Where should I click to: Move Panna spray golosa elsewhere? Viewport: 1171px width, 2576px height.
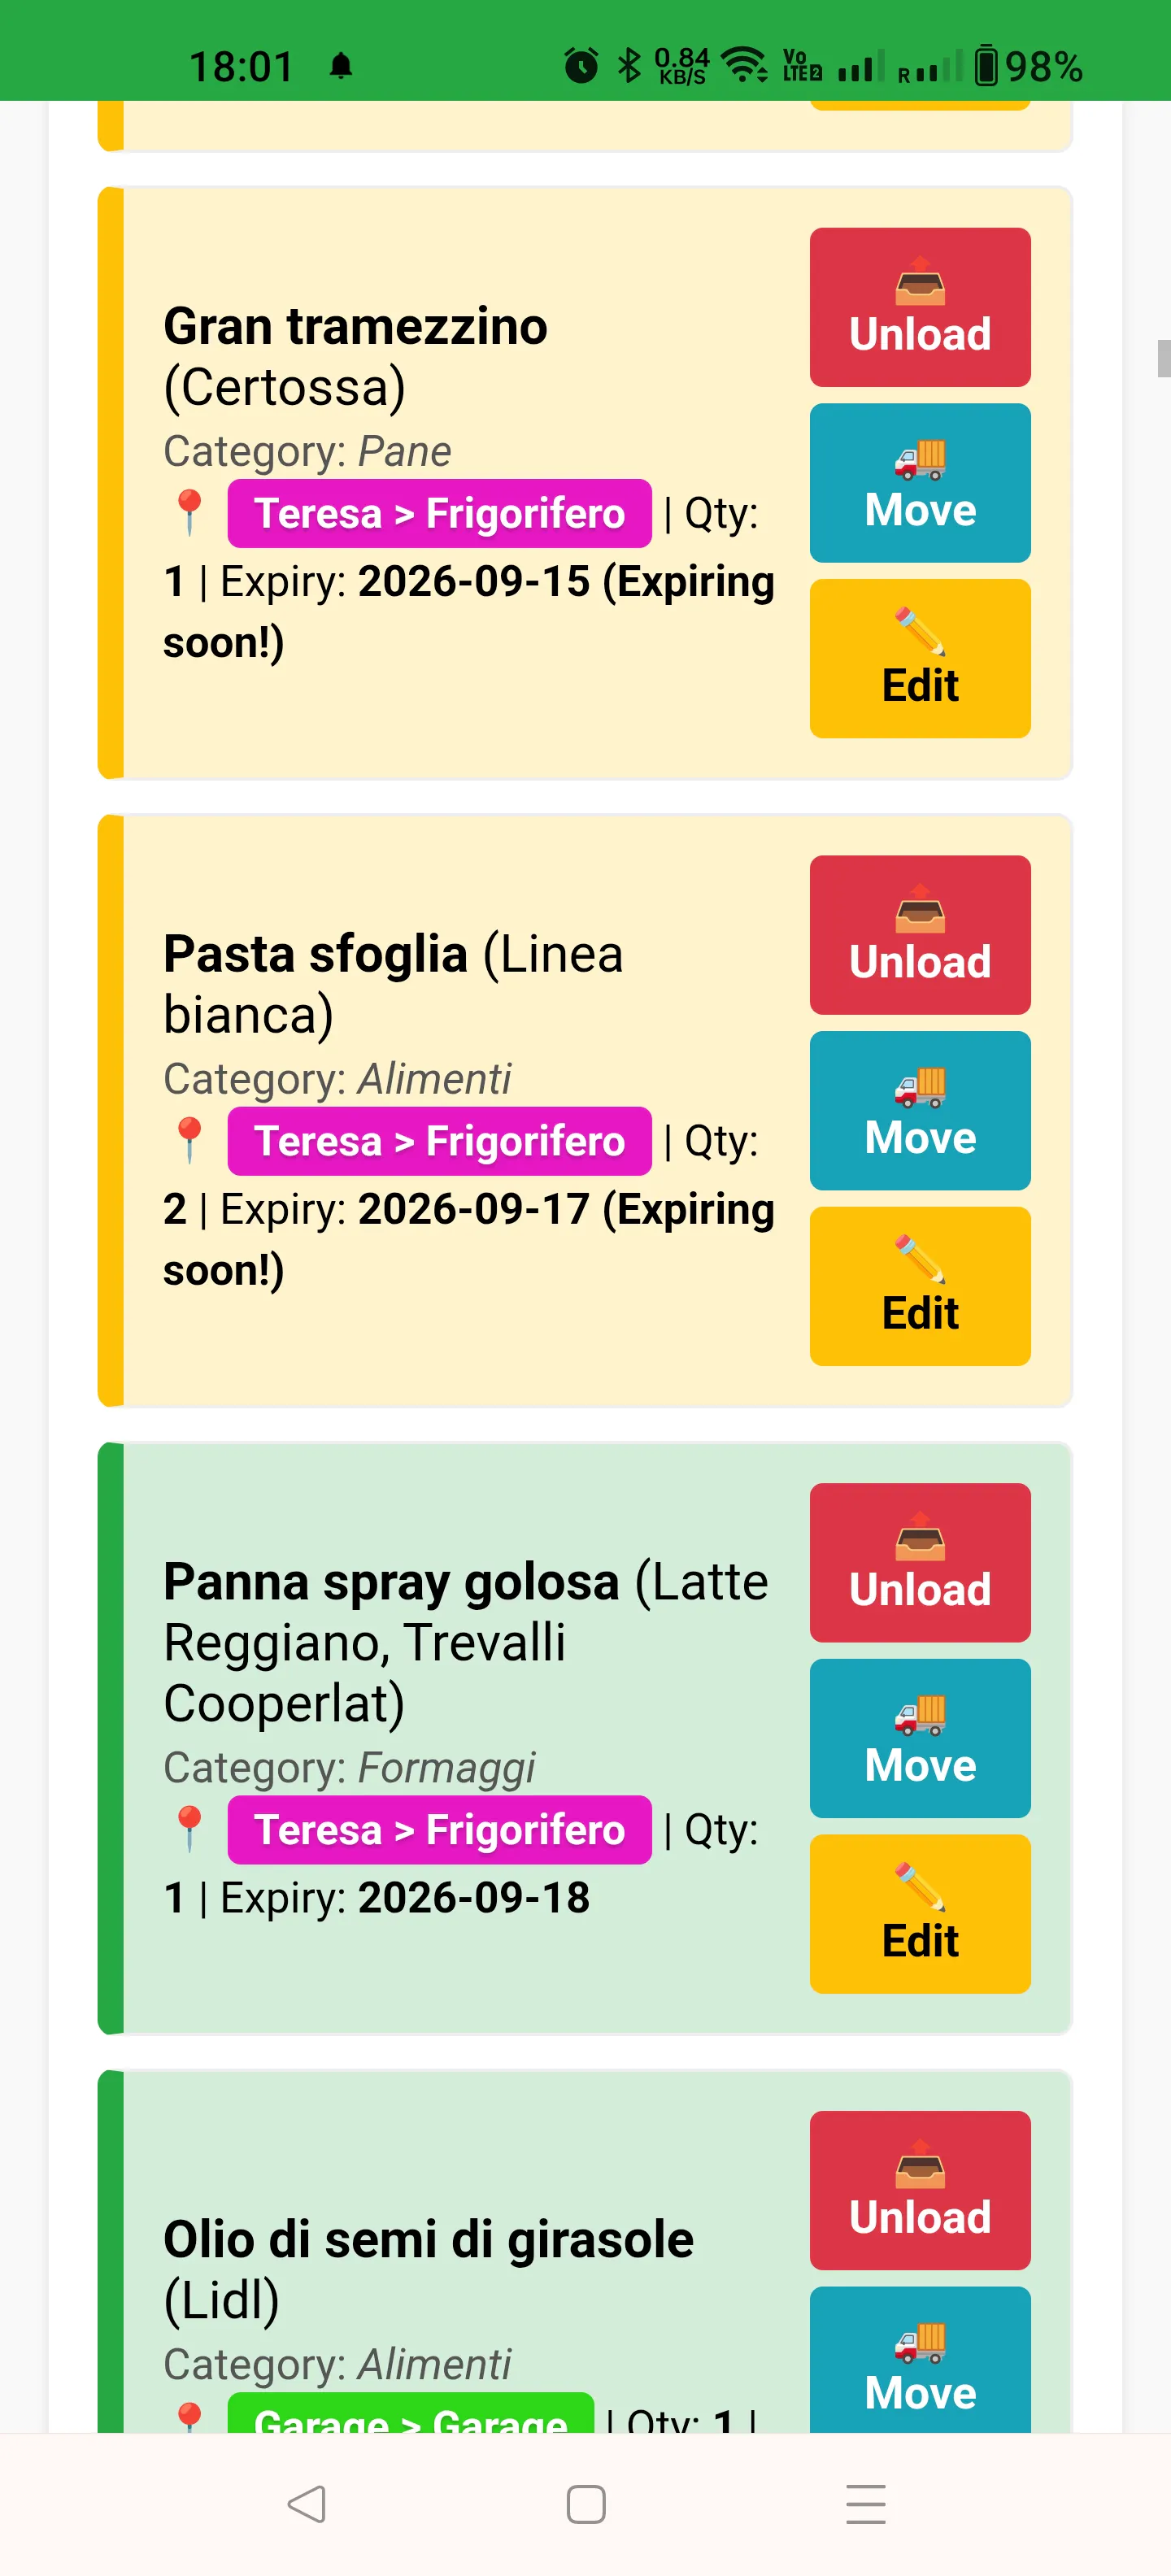coord(920,1739)
